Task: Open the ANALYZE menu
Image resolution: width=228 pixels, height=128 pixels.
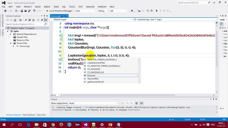Action: [x=90, y=7]
